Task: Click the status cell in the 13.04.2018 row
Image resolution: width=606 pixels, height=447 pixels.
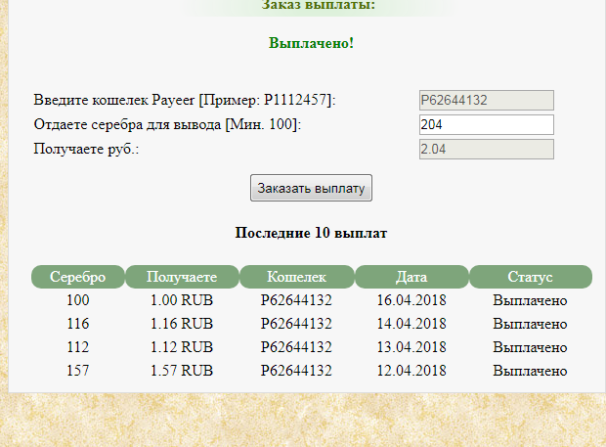Action: coord(530,346)
